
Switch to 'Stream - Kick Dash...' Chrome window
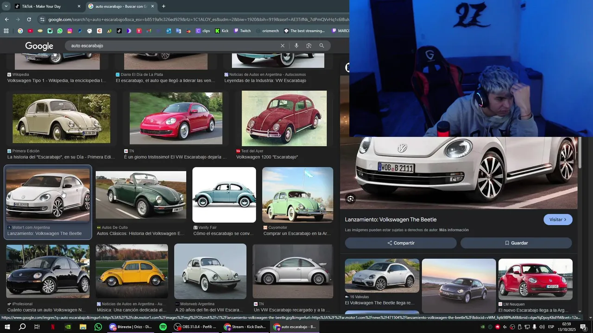click(245, 327)
